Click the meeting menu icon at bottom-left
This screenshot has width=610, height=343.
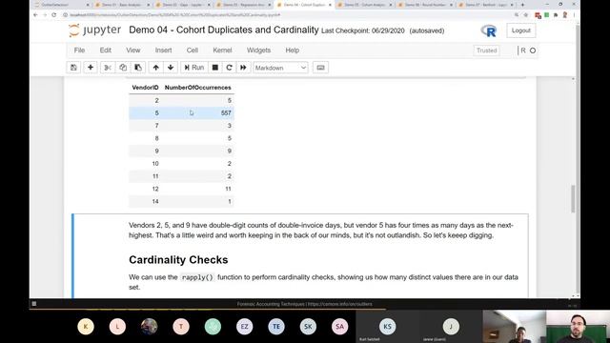pos(34,304)
